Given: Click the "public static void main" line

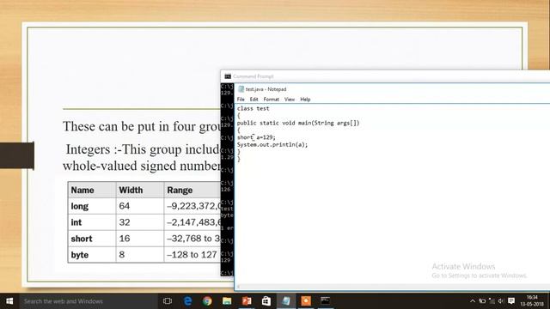Looking at the screenshot, I should [x=298, y=123].
